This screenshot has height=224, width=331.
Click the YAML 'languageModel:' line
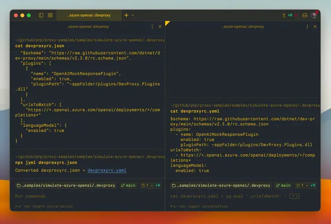point(188,166)
